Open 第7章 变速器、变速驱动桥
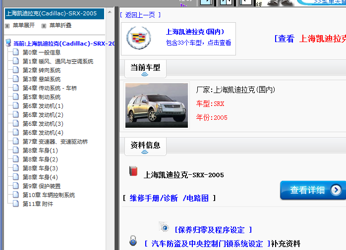The width and height of the screenshot is (346, 250). click(55, 142)
